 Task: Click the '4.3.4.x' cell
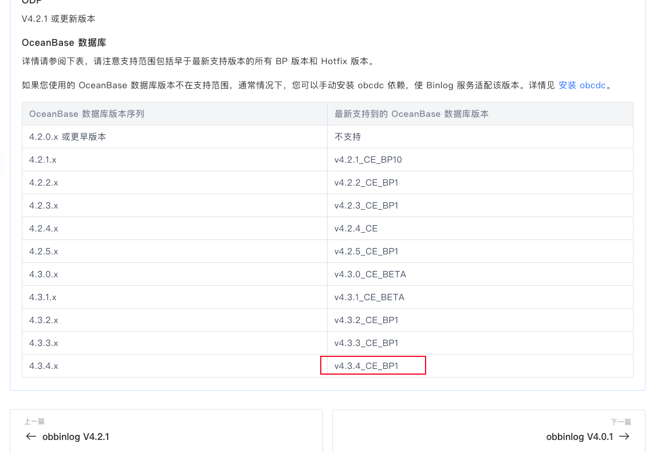(175, 365)
